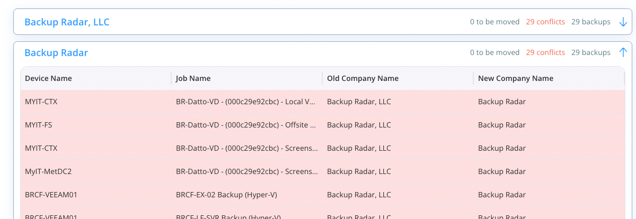The image size is (636, 219).
Task: Select MYIT-CTX device in the third table row
Action: point(41,148)
